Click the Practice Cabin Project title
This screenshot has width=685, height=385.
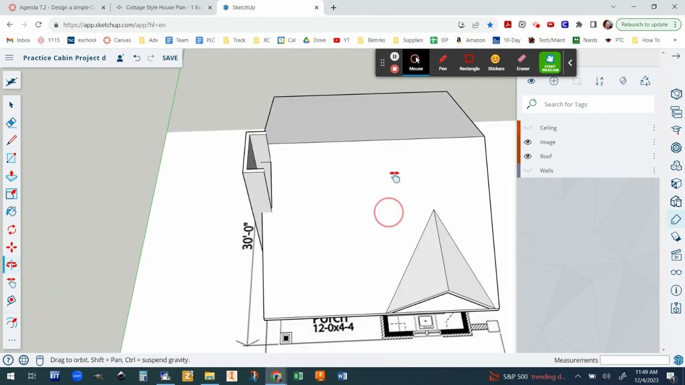click(x=64, y=58)
